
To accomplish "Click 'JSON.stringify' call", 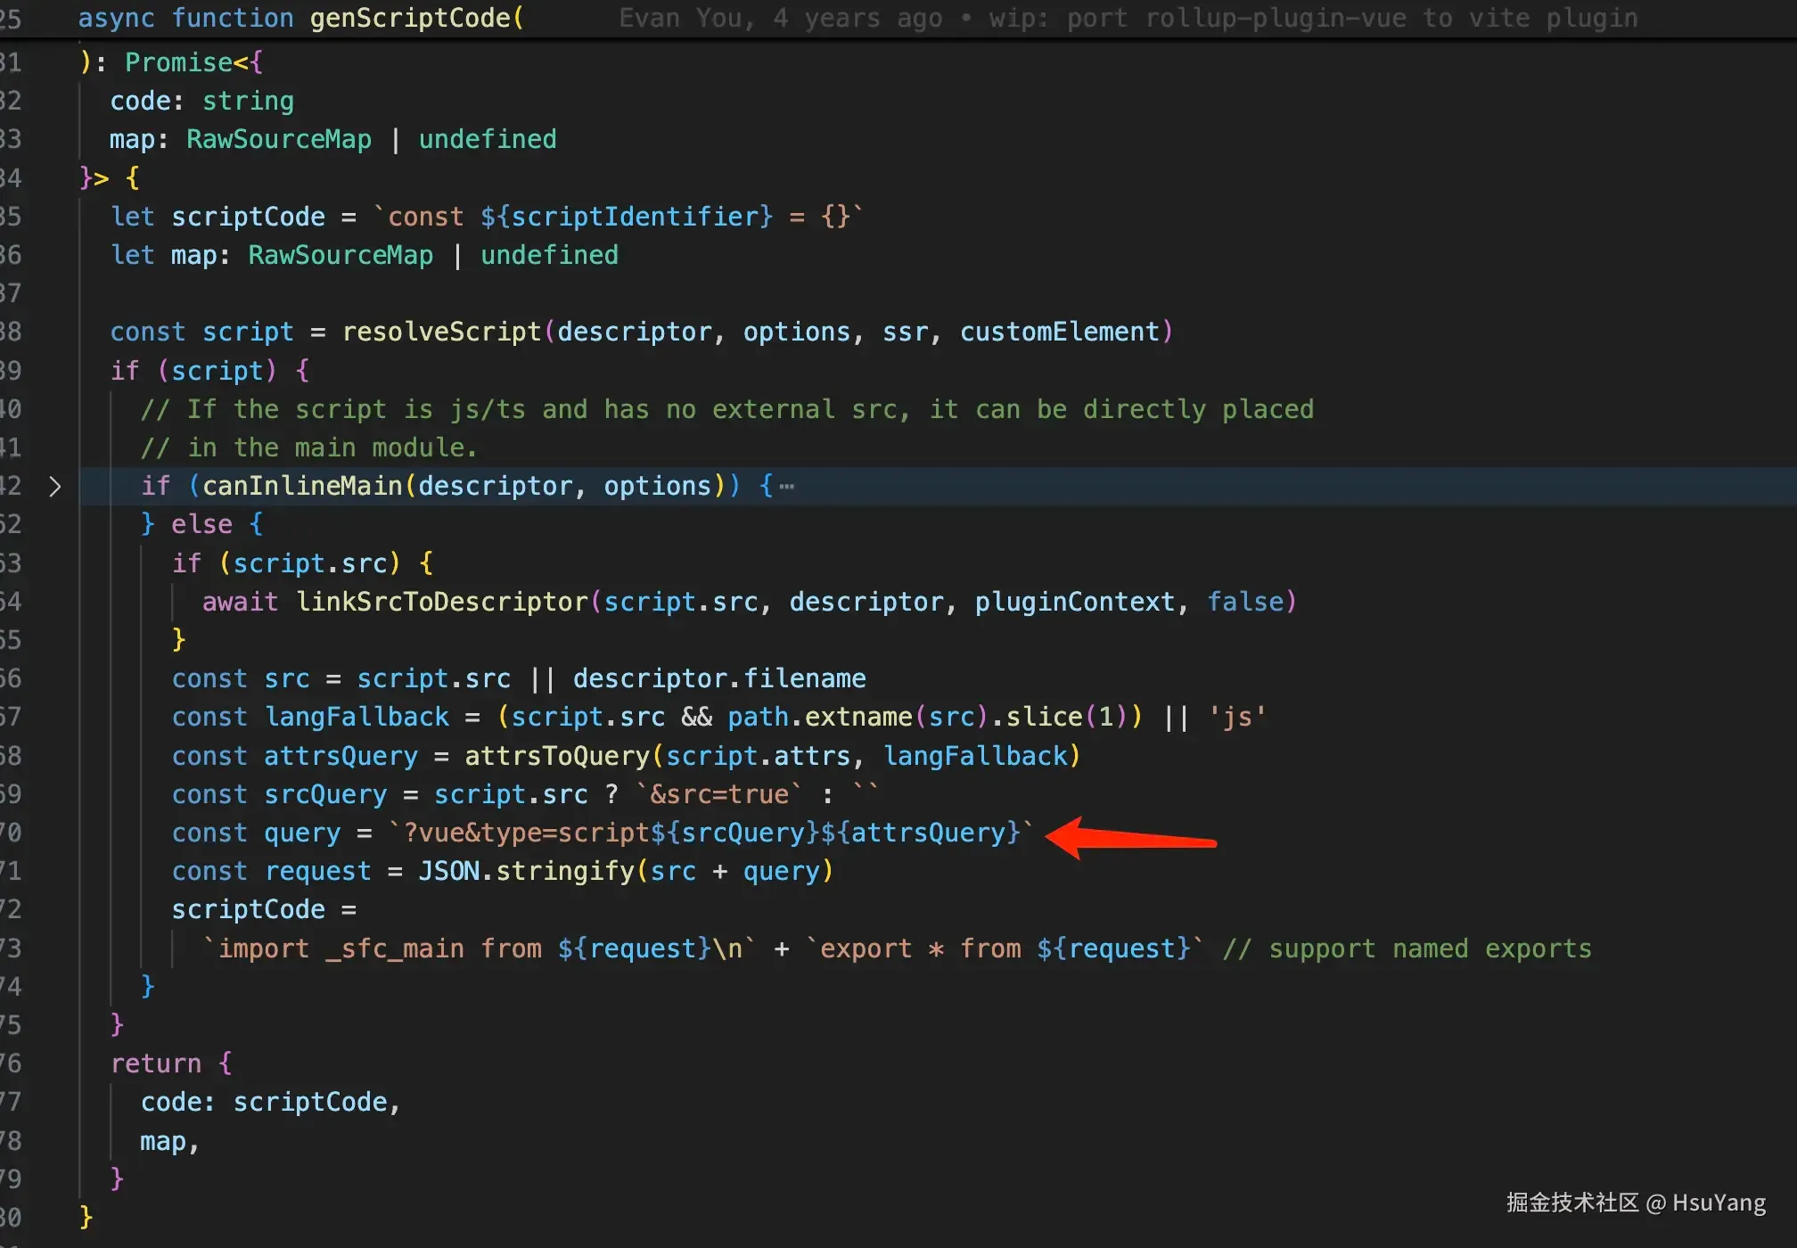I will [527, 871].
